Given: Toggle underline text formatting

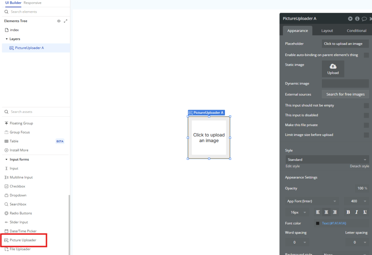Looking at the screenshot, I should tap(365, 212).
